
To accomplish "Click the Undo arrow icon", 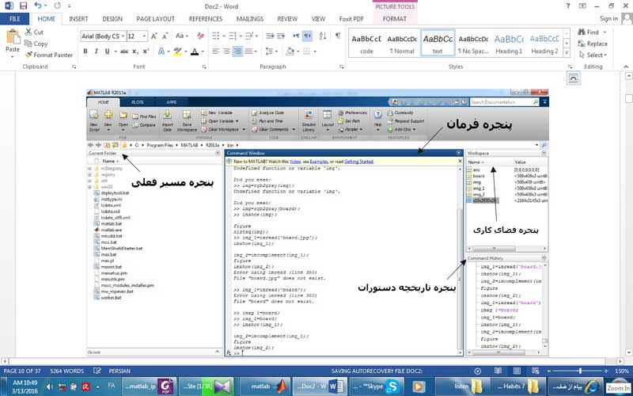I will 38,6.
